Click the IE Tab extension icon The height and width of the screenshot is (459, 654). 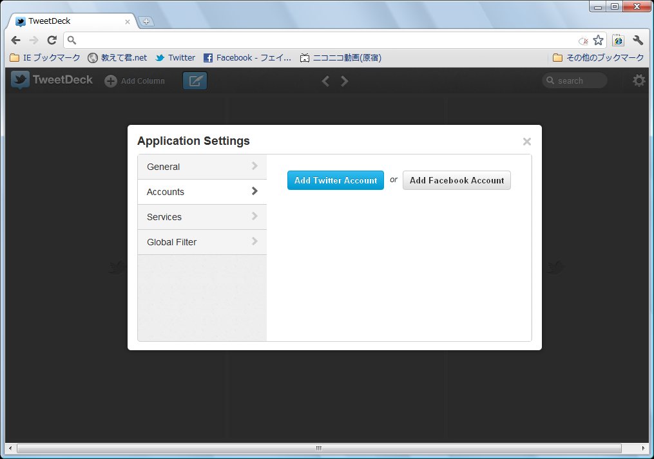coord(618,40)
